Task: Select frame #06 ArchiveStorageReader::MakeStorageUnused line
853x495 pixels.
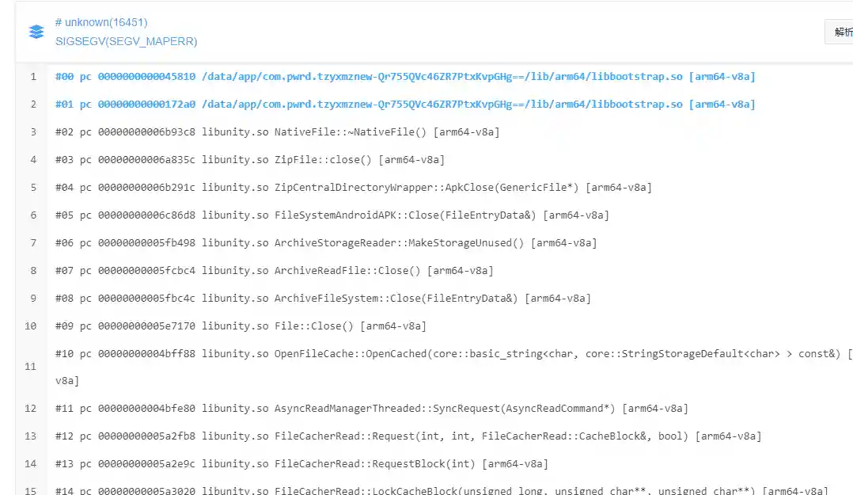Action: pyautogui.click(x=326, y=243)
